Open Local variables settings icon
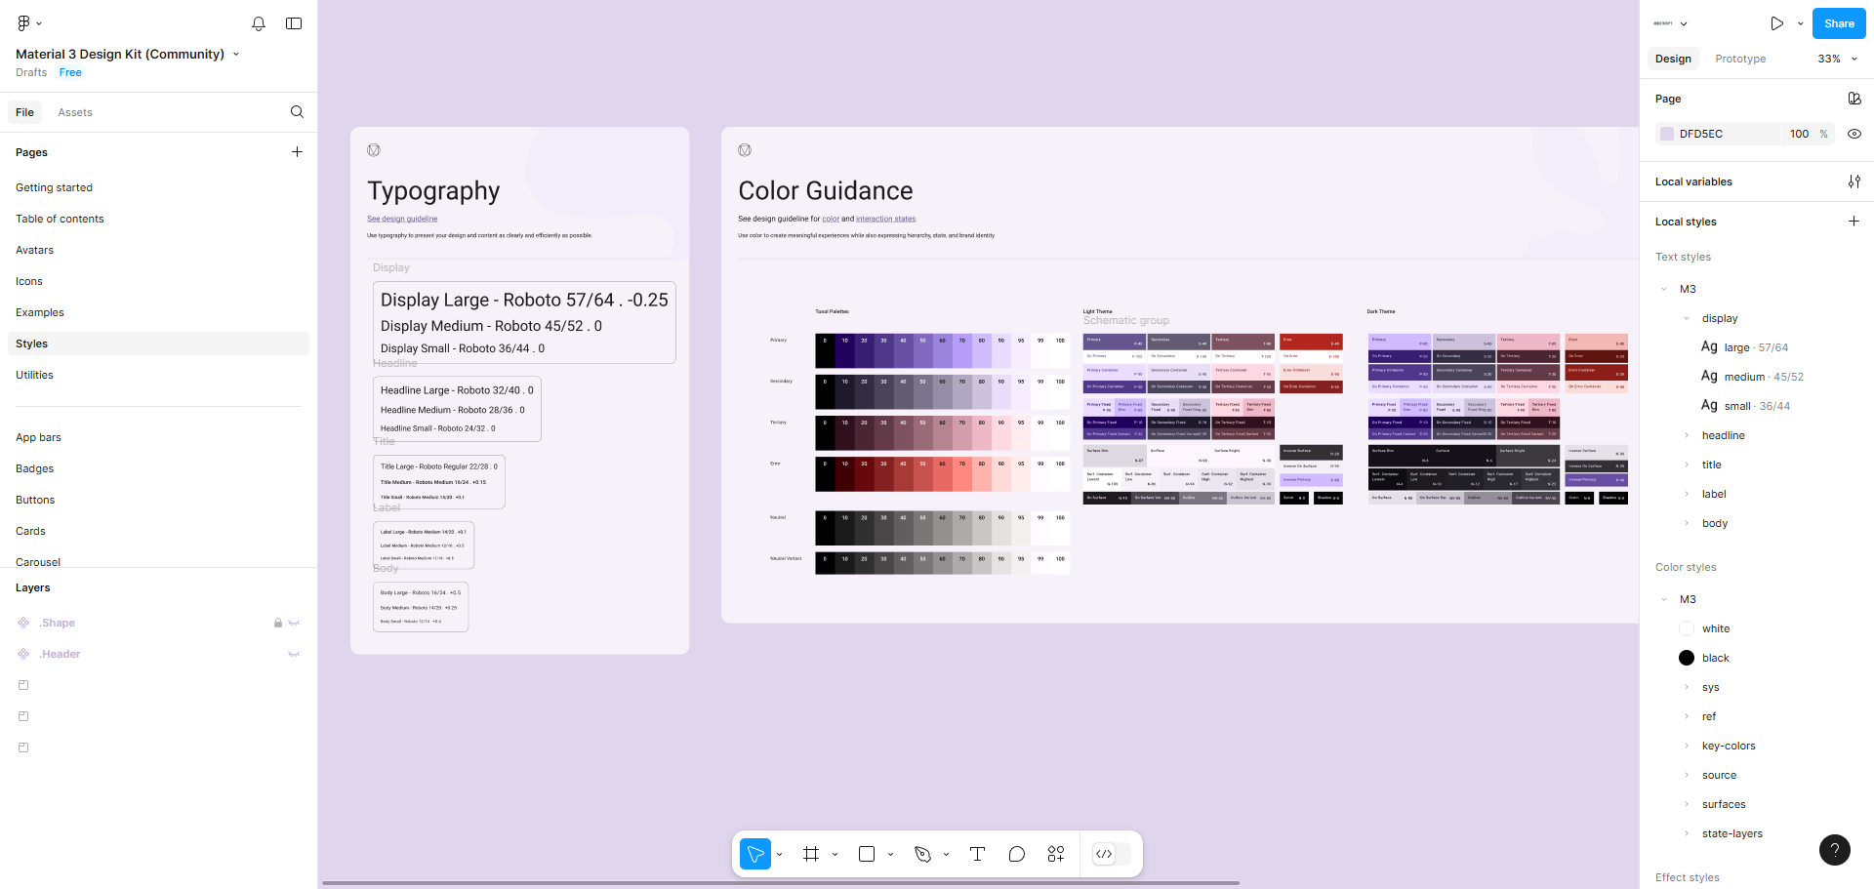The width and height of the screenshot is (1874, 889). (x=1854, y=182)
